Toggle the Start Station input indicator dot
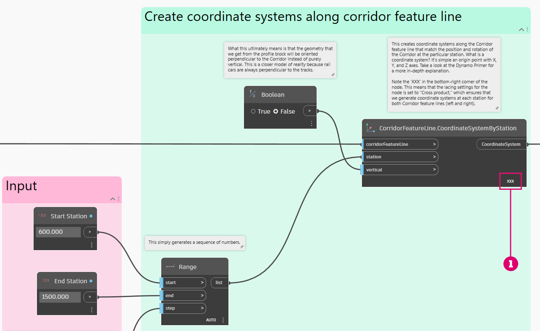Viewport: 540px width, 331px height. point(91,216)
